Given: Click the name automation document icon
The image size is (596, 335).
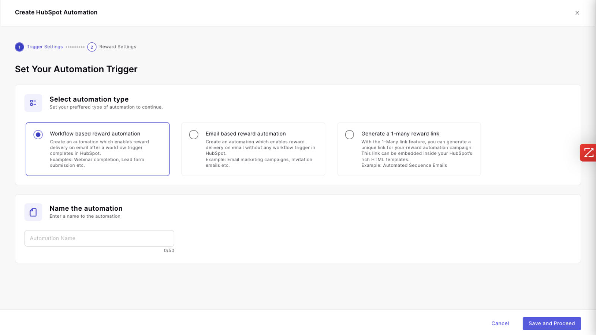Looking at the screenshot, I should tap(33, 212).
